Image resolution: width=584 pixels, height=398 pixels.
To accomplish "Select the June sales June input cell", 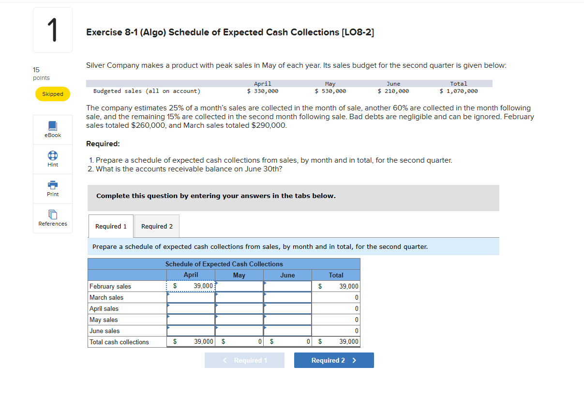I will click(287, 331).
